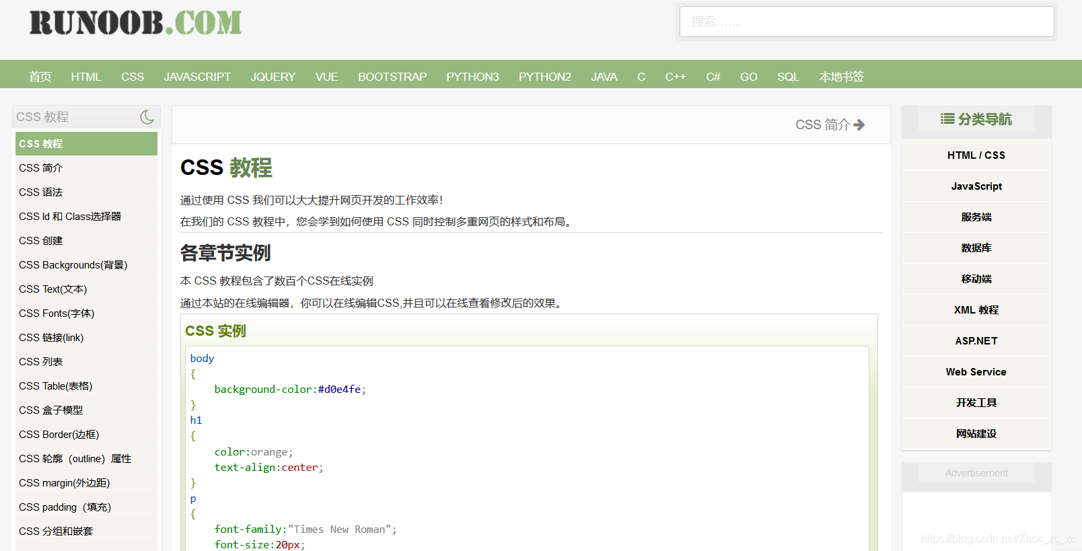This screenshot has width=1082, height=551.
Task: Open C++ navigation item
Action: (676, 77)
